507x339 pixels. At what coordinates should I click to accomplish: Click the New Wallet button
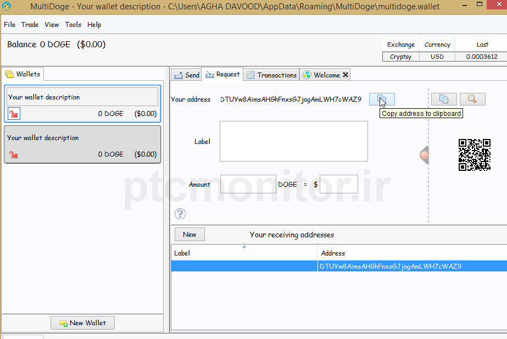click(82, 323)
